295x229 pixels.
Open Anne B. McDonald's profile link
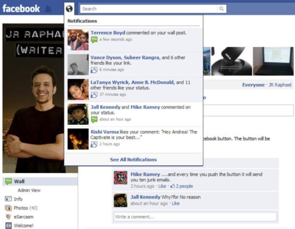153,82
